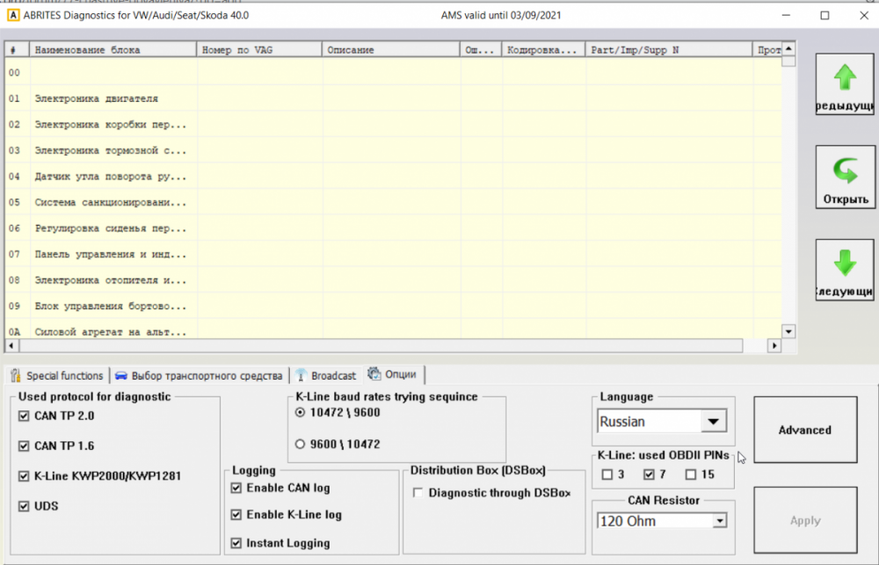Select row 07 Панель управления и инд...
The image size is (879, 565).
[393, 255]
